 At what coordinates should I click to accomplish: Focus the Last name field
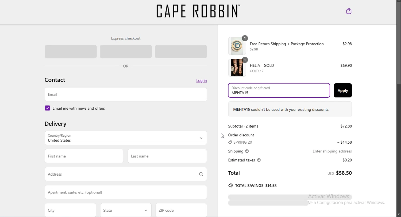(x=167, y=156)
